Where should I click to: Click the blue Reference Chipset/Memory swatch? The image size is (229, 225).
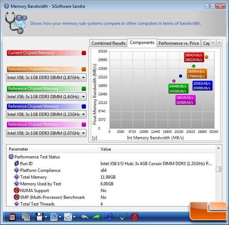(x=84, y=106)
